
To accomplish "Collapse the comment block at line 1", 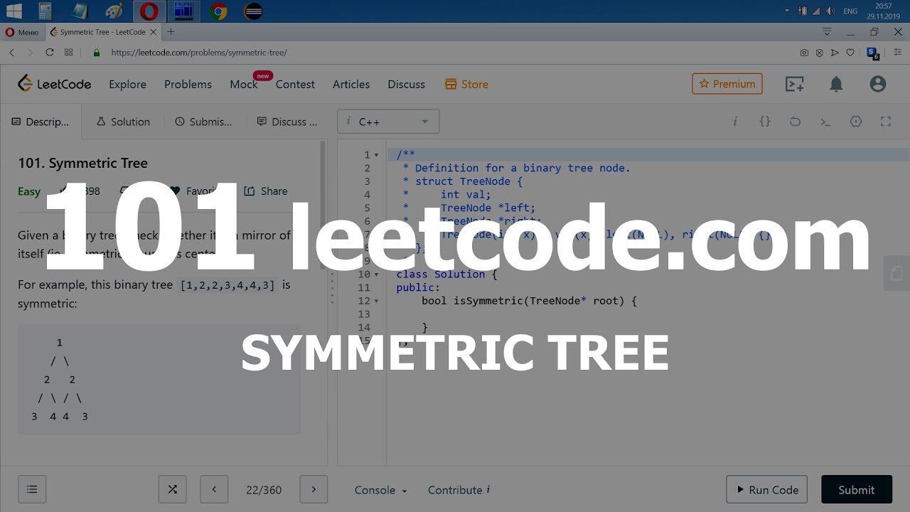I will click(x=377, y=155).
